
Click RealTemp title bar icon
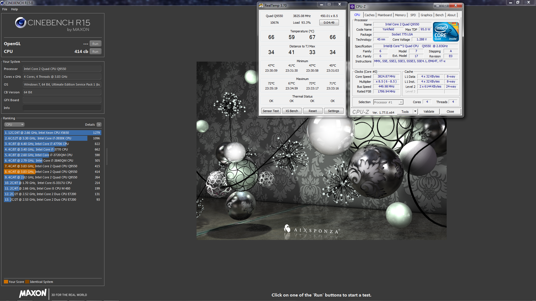click(261, 5)
